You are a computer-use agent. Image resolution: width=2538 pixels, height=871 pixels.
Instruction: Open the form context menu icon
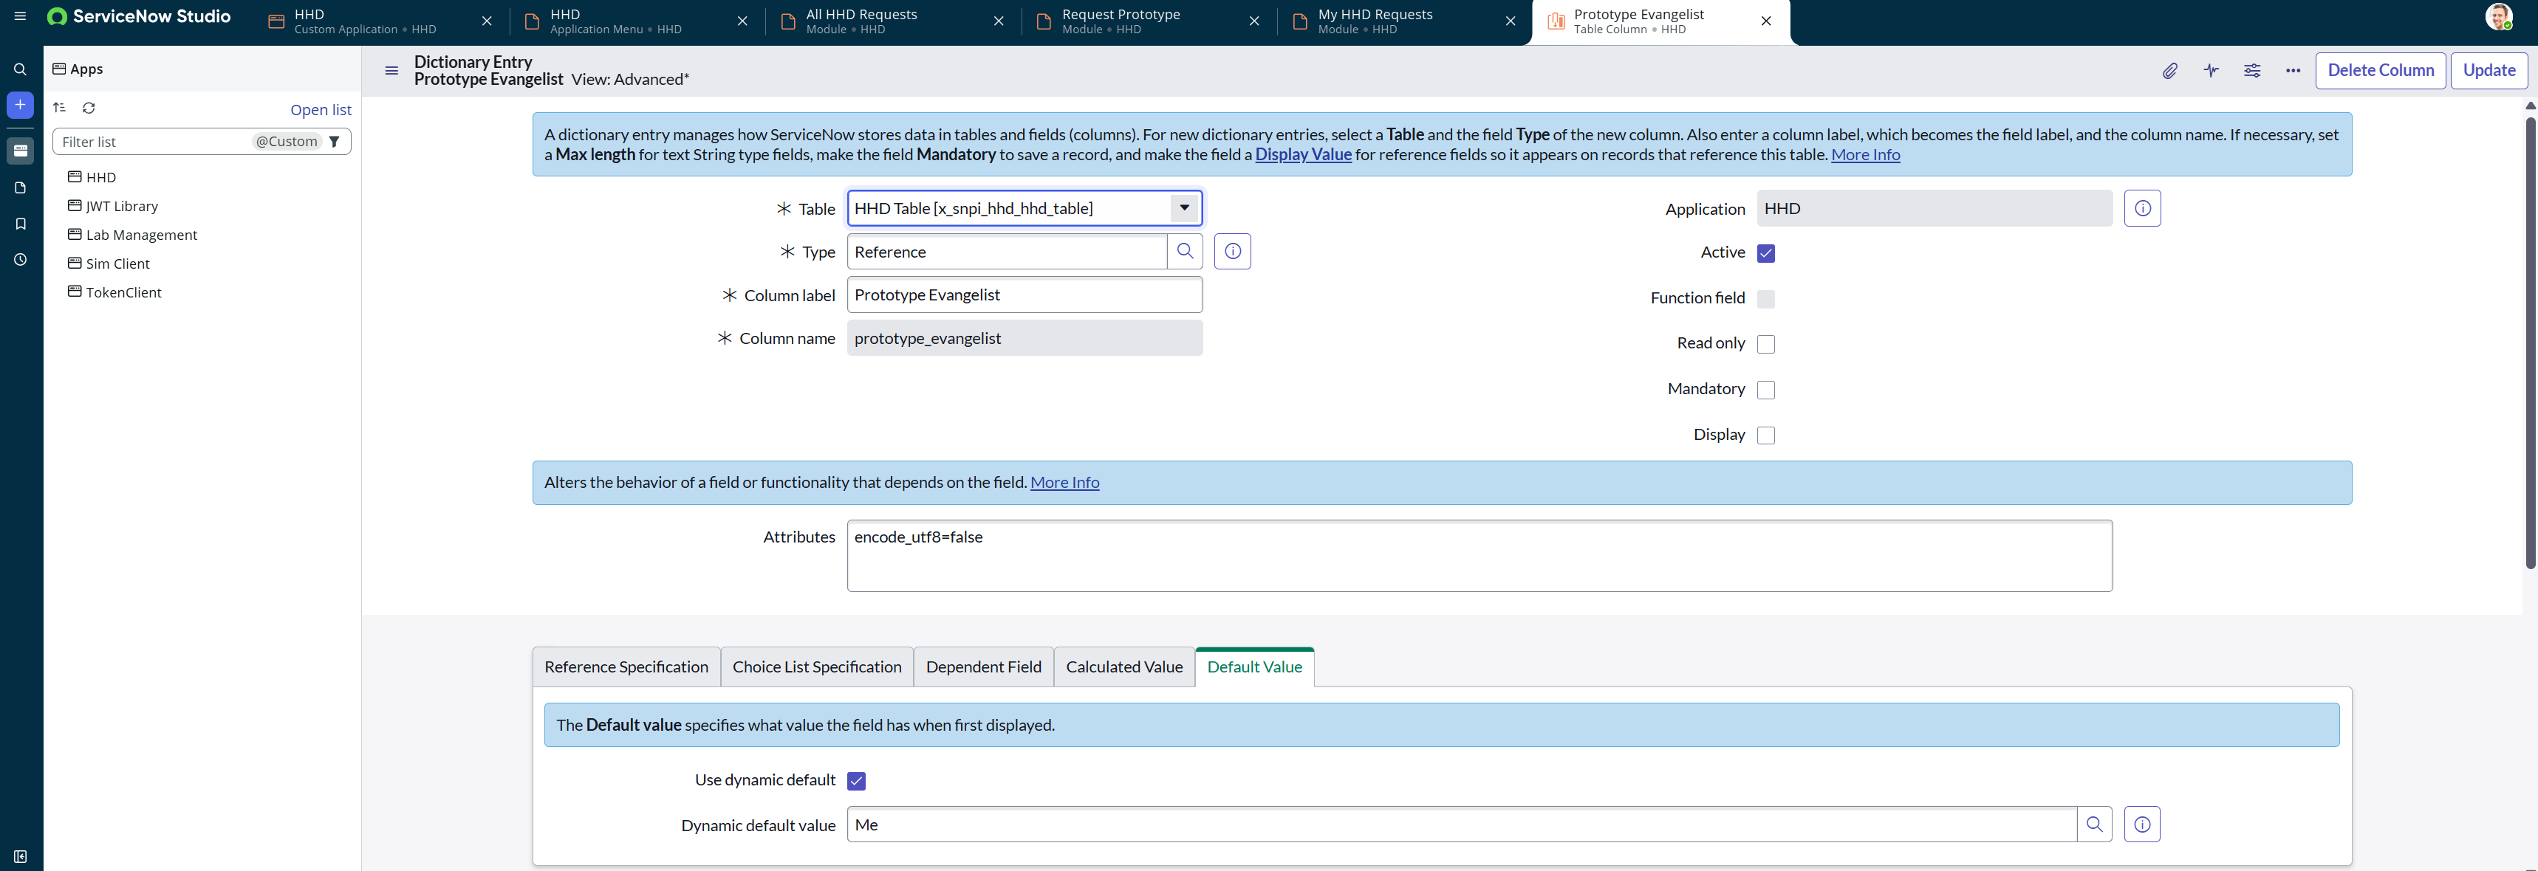click(391, 71)
